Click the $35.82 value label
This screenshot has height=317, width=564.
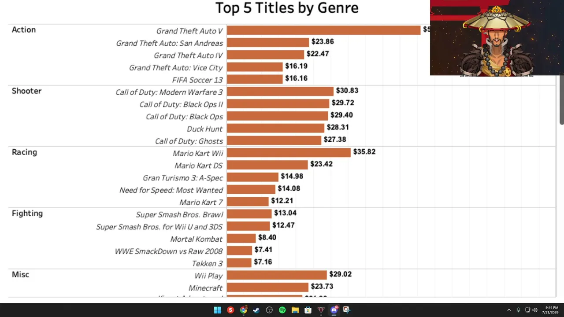pyautogui.click(x=364, y=151)
